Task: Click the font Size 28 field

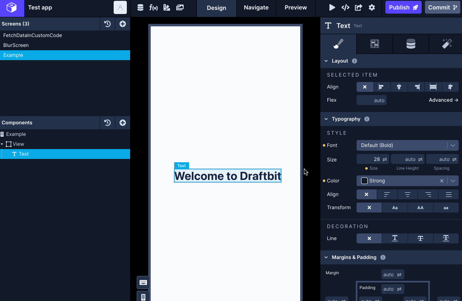Action: point(373,159)
